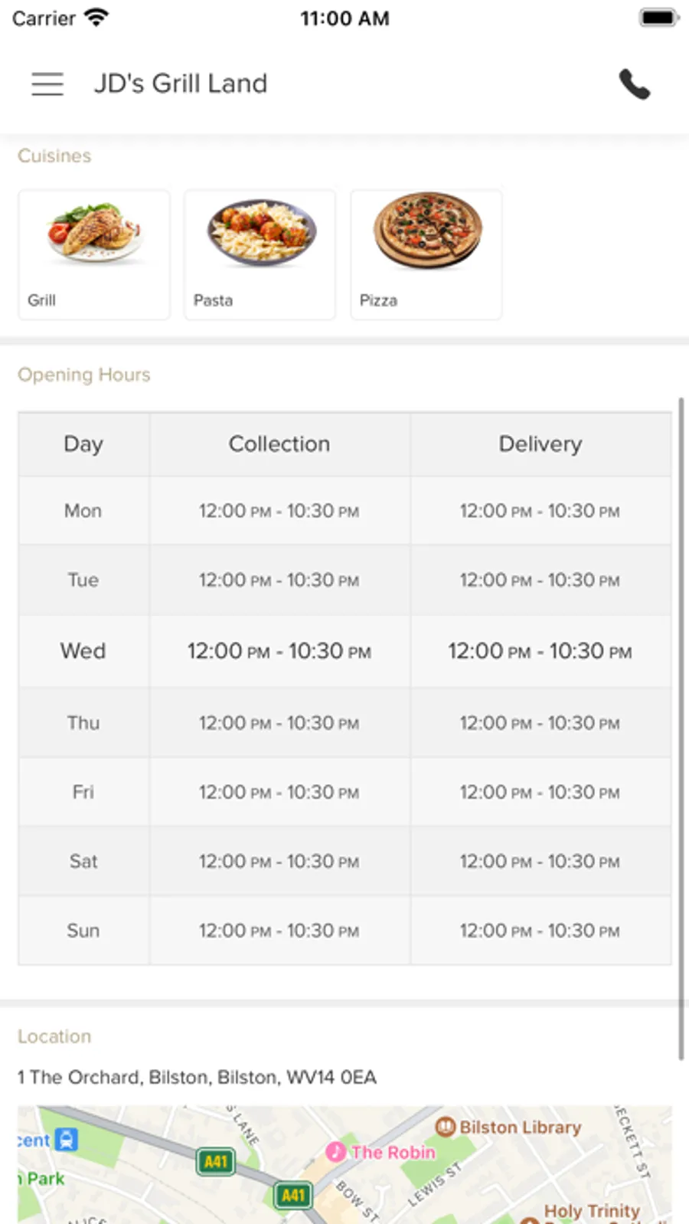689x1224 pixels.
Task: Tap the phone call icon
Action: click(634, 84)
